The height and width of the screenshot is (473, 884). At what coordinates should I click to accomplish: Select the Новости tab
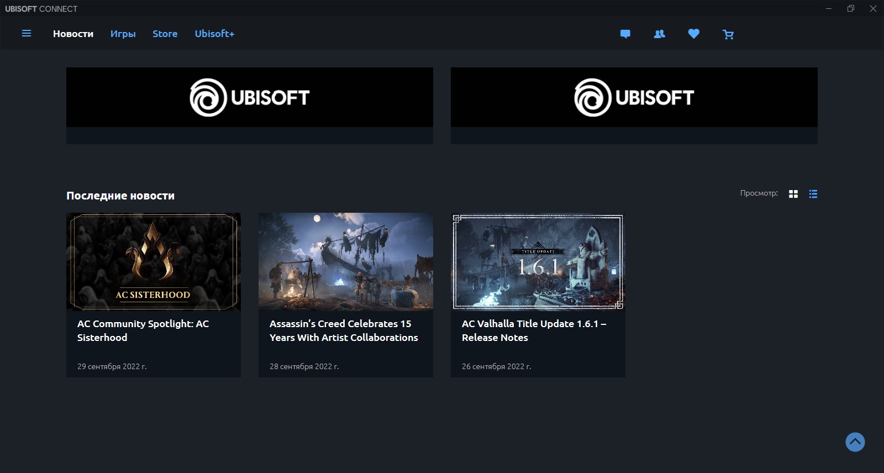pyautogui.click(x=73, y=34)
